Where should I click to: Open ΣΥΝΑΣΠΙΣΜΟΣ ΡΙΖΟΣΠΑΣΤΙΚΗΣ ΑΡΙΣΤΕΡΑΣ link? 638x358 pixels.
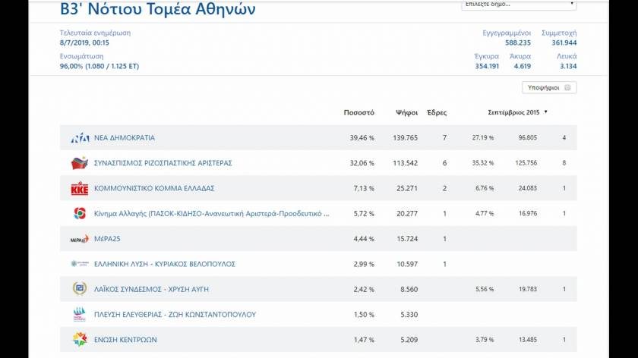point(163,163)
